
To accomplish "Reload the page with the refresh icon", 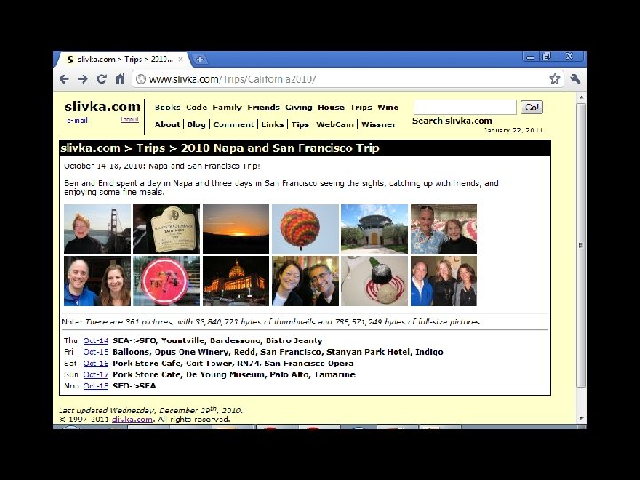I will click(101, 79).
